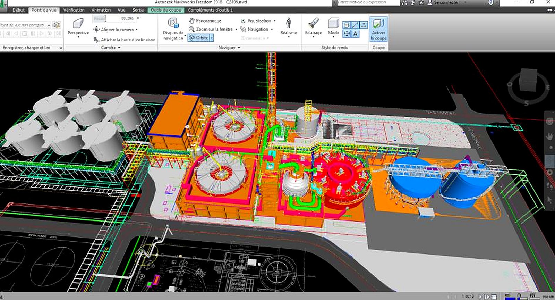
Task: Open Zoom sur la fenêtre dropdown arrow
Action: pyautogui.click(x=236, y=29)
